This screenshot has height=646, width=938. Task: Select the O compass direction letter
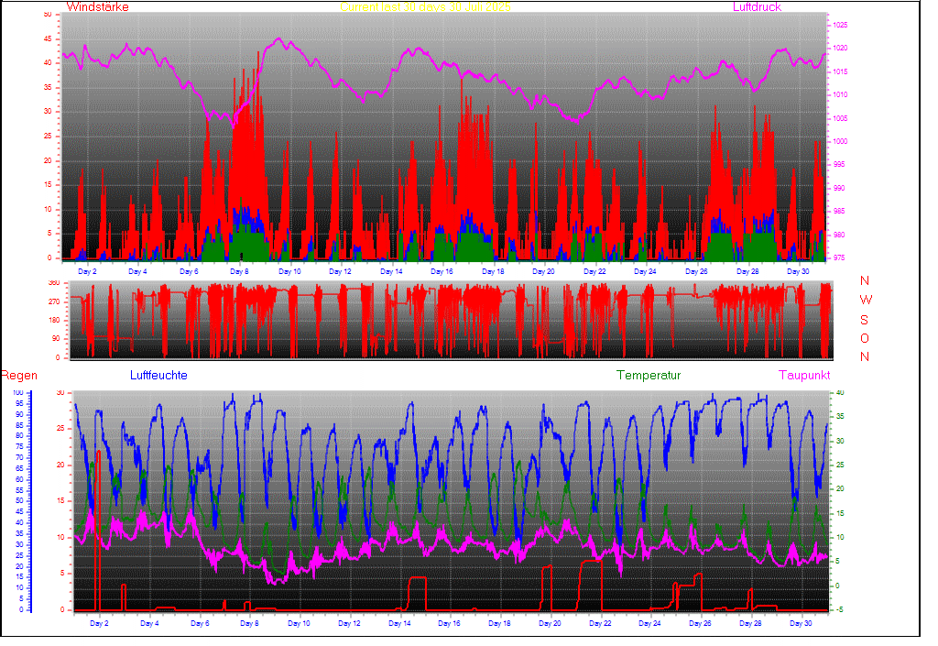click(865, 338)
